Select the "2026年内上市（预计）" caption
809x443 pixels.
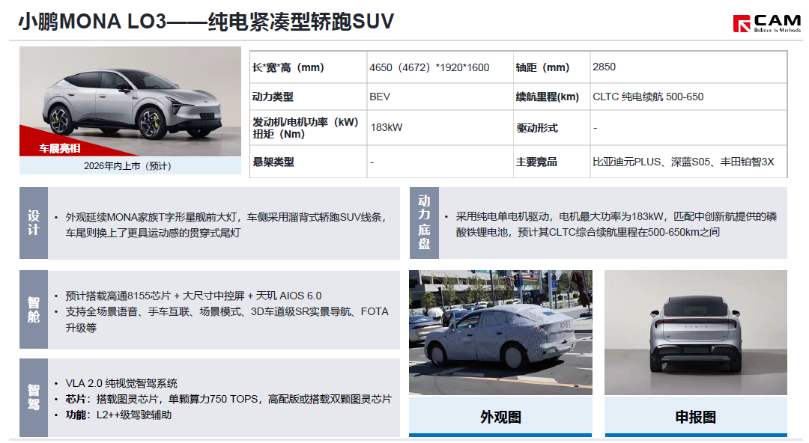pyautogui.click(x=127, y=166)
